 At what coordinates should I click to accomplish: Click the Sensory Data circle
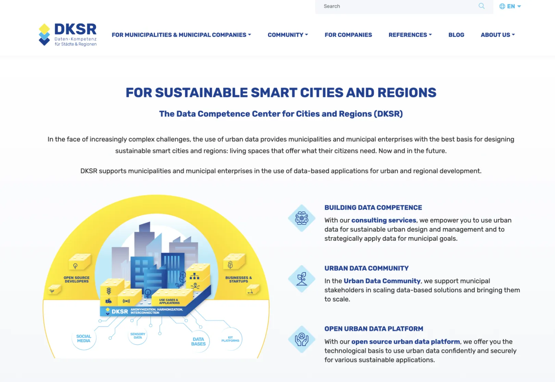[x=138, y=335]
